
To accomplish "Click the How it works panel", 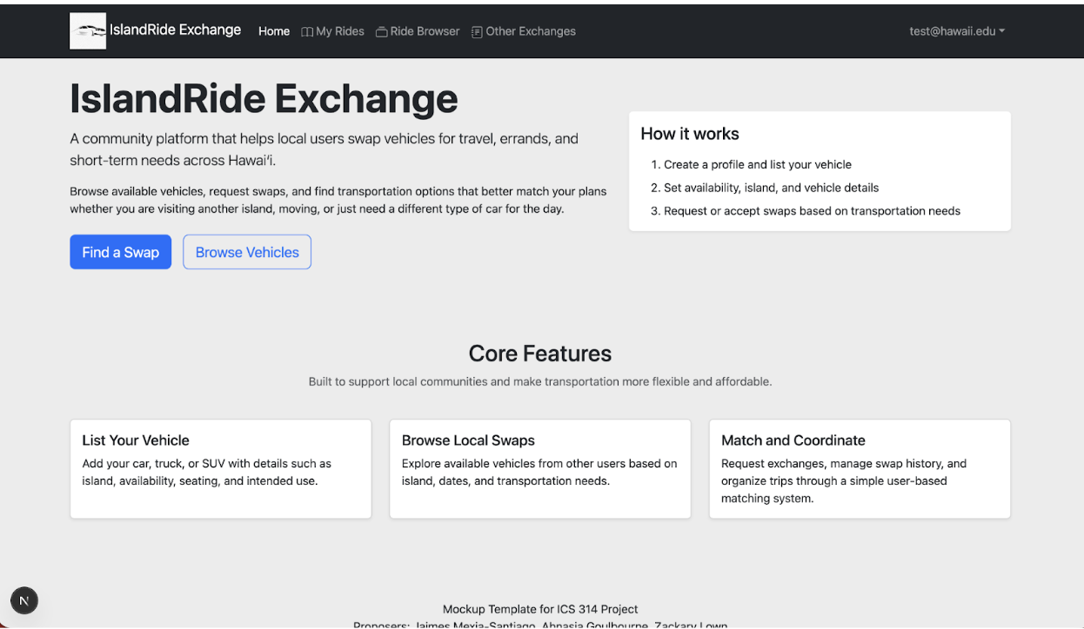I will 820,170.
